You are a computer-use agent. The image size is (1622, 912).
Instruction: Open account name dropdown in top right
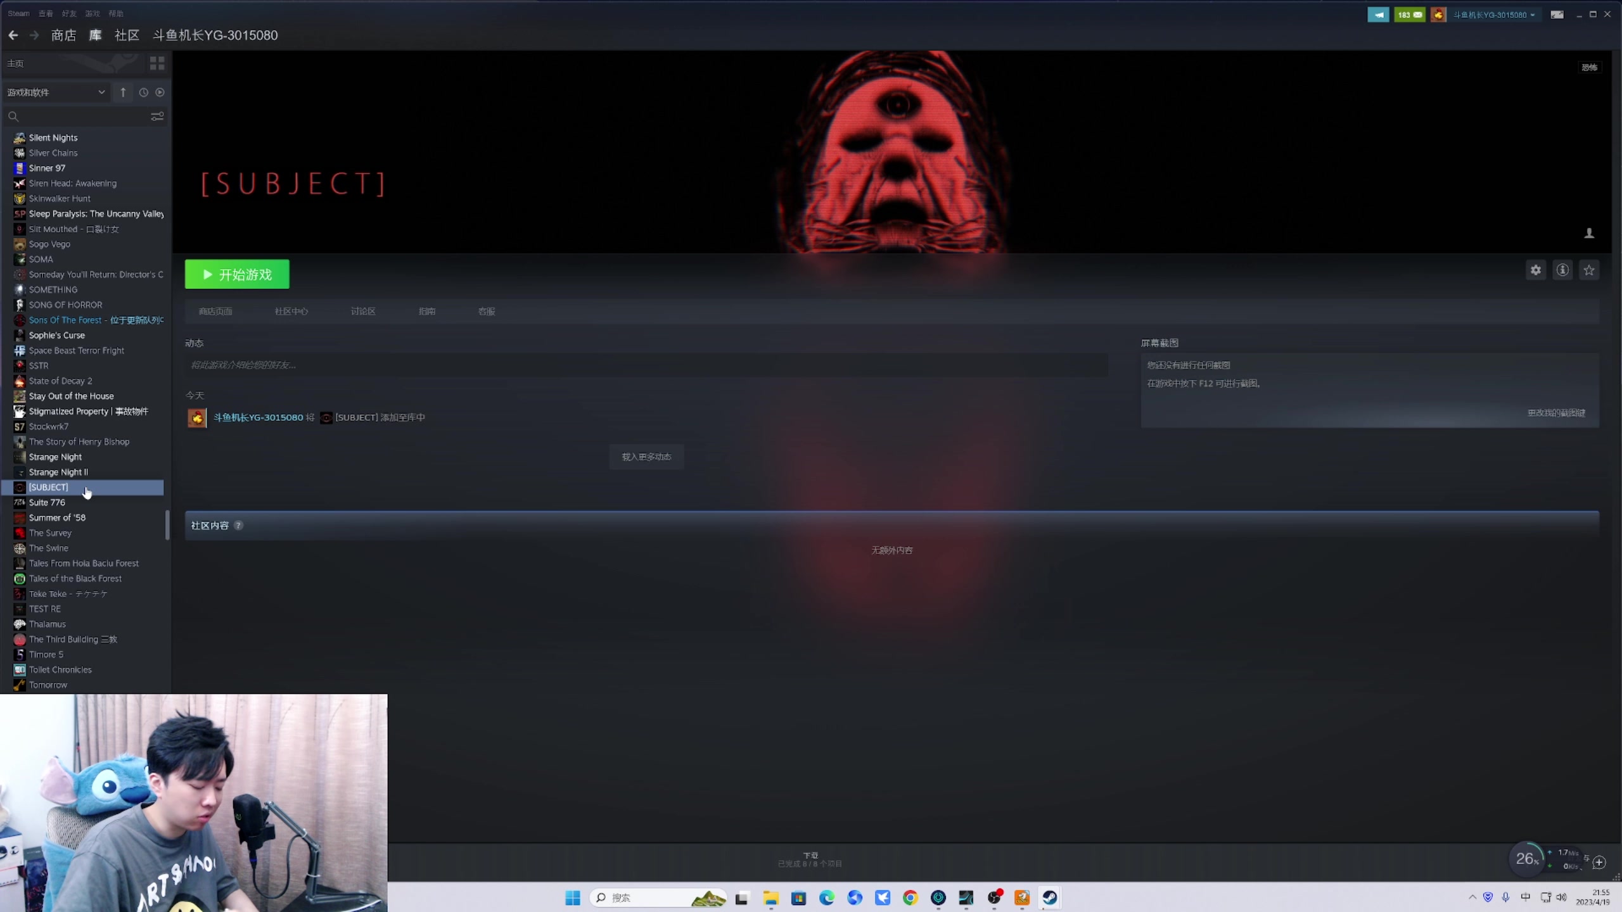pyautogui.click(x=1494, y=15)
